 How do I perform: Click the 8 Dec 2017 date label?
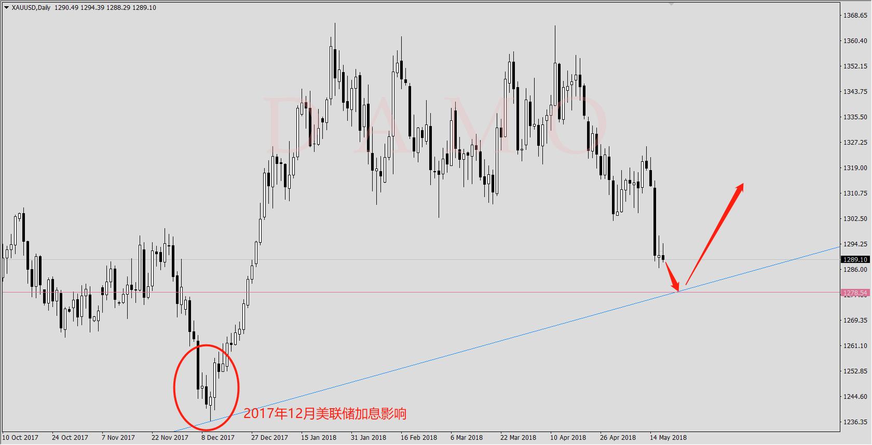218,438
